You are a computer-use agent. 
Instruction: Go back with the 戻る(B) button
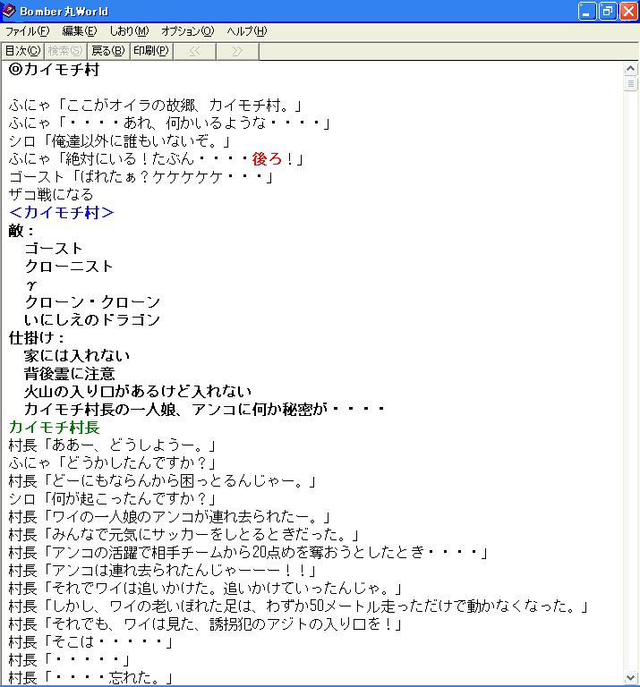[108, 51]
